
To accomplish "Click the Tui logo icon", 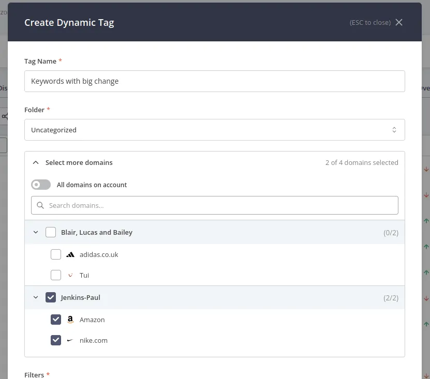I will pyautogui.click(x=70, y=275).
